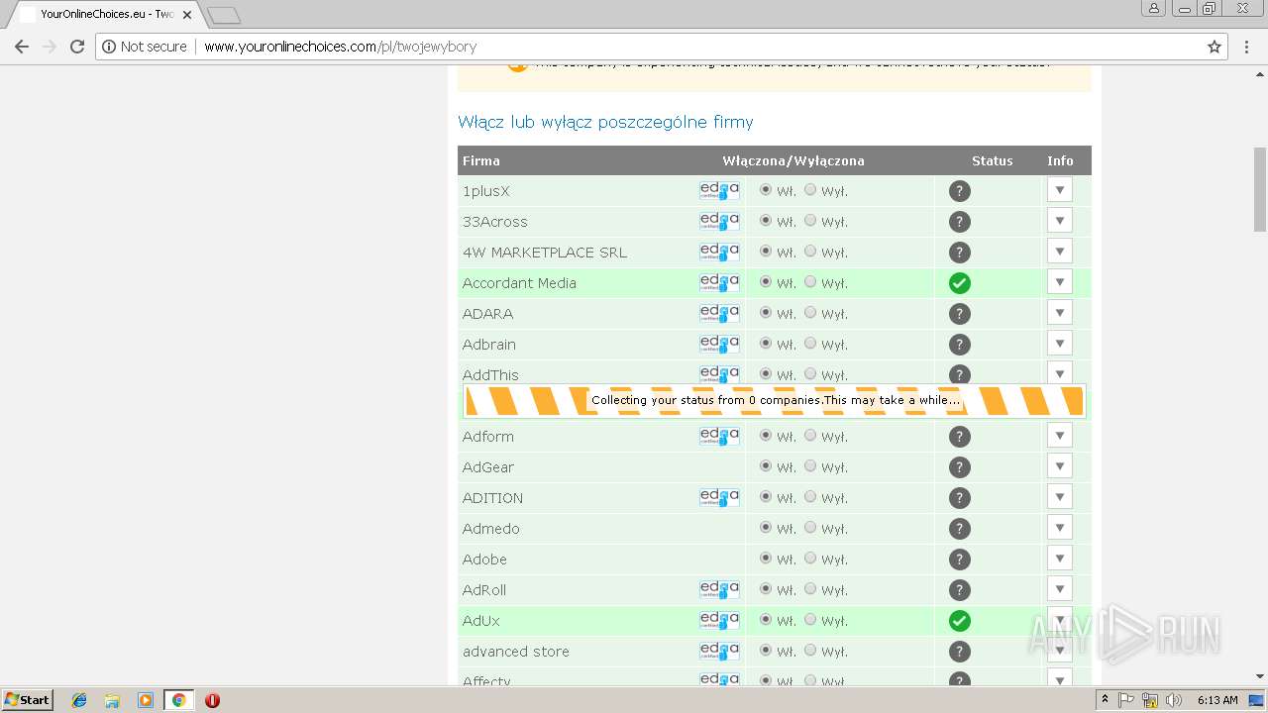Click the green checkmark status for AdUx
The width and height of the screenshot is (1268, 713).
point(959,621)
